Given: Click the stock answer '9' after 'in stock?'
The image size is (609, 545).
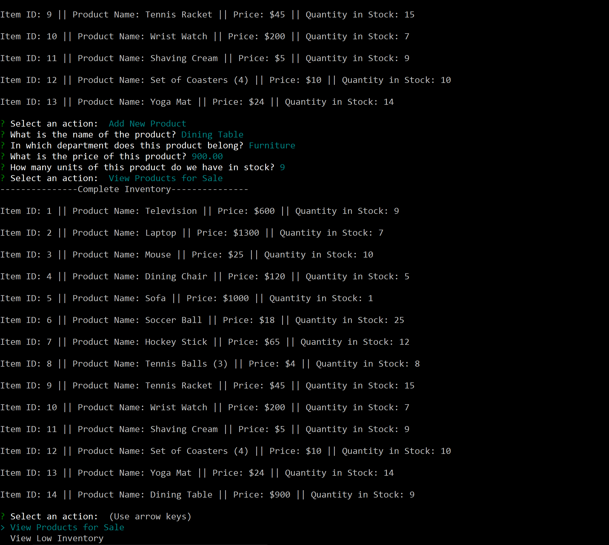Looking at the screenshot, I should coord(282,167).
